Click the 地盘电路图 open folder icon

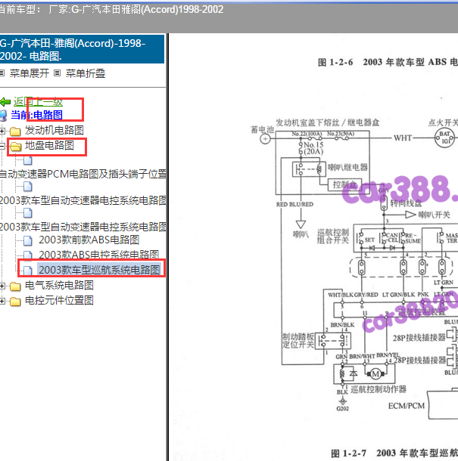point(16,146)
